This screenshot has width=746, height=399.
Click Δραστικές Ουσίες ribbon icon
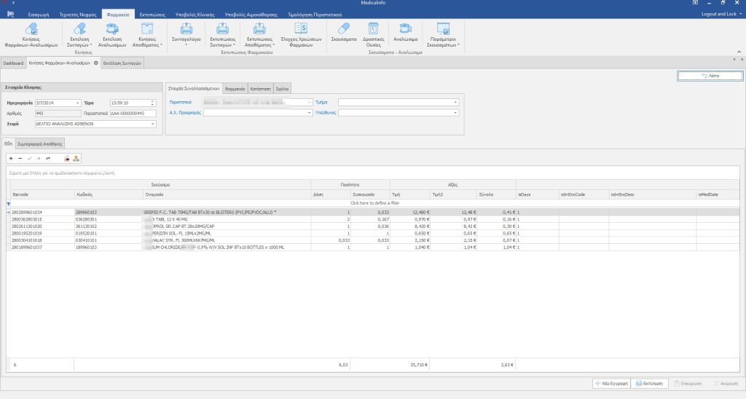(x=372, y=29)
